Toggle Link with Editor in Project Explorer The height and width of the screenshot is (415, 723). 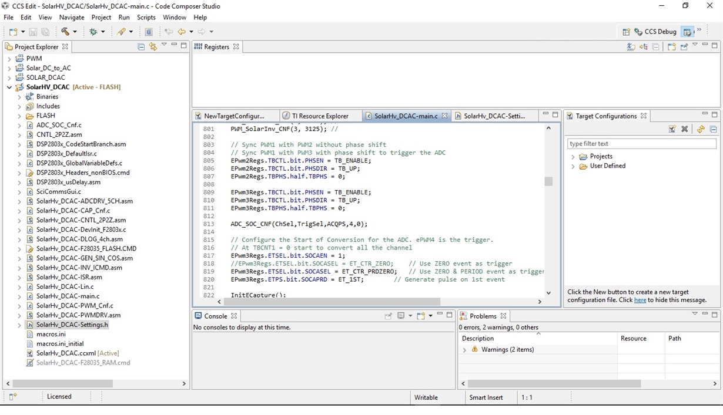(x=153, y=46)
